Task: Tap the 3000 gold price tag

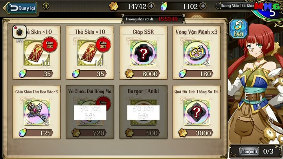Action: pos(196,133)
